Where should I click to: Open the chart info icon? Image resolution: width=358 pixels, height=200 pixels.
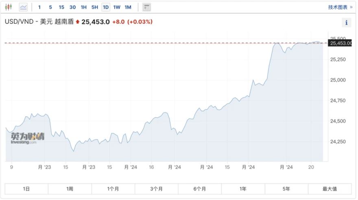point(346,23)
